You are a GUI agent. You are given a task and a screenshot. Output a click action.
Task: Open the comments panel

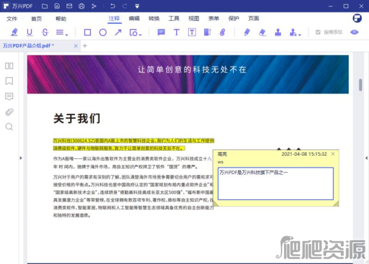coord(9,97)
